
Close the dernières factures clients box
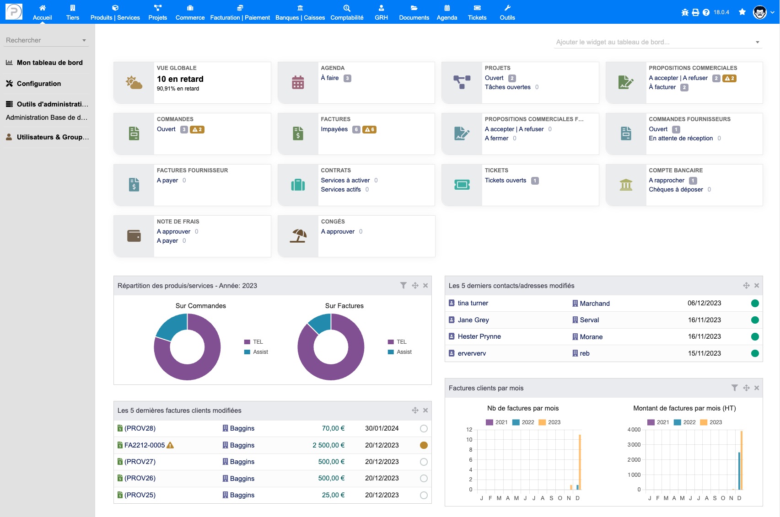[425, 410]
